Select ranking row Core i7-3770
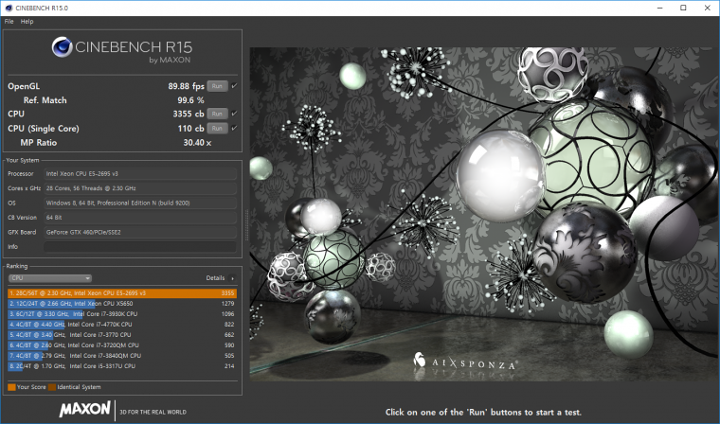Screen dimensions: 720x424 point(122,335)
